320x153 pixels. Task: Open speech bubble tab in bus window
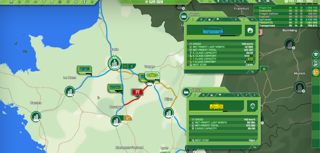point(218,19)
